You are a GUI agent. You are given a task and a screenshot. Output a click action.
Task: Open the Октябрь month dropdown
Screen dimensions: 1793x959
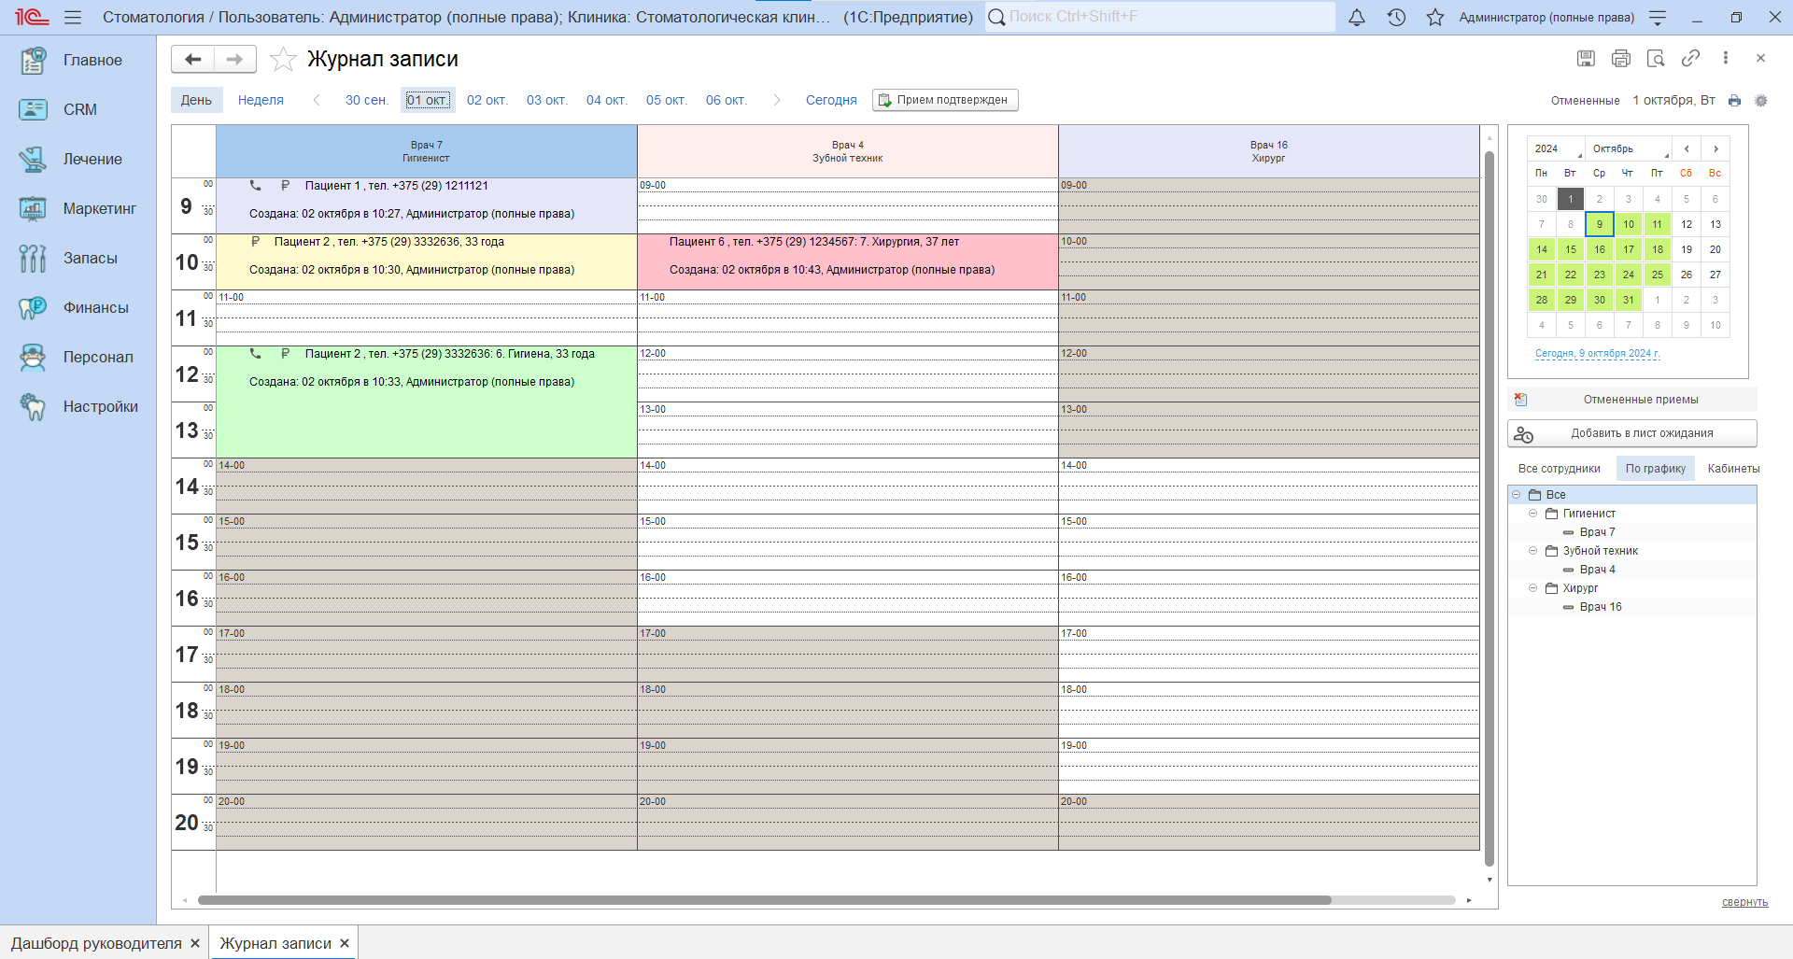tap(1631, 149)
